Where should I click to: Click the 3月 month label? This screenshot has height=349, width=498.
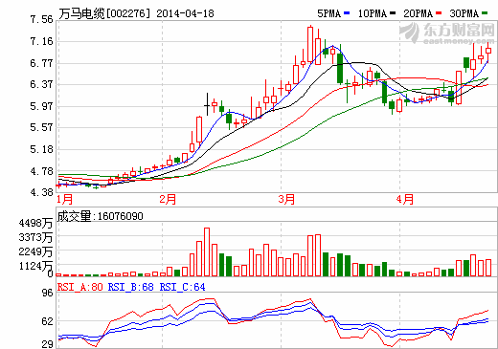pos(286,199)
